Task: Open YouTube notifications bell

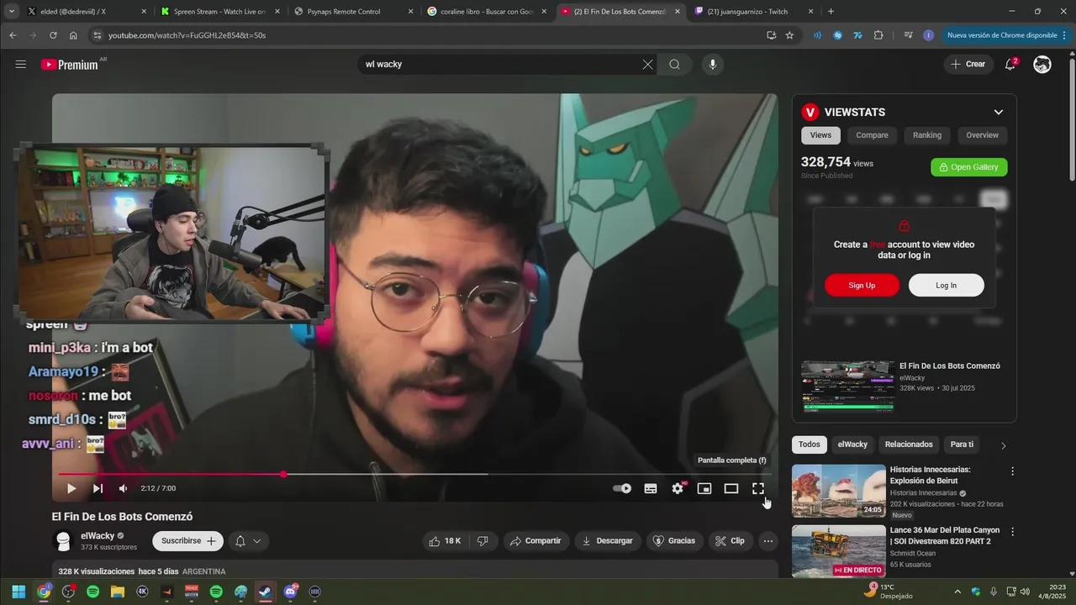Action: pyautogui.click(x=1010, y=65)
